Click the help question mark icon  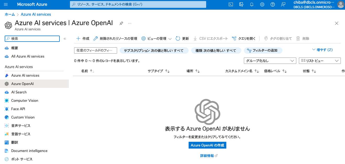273,4
